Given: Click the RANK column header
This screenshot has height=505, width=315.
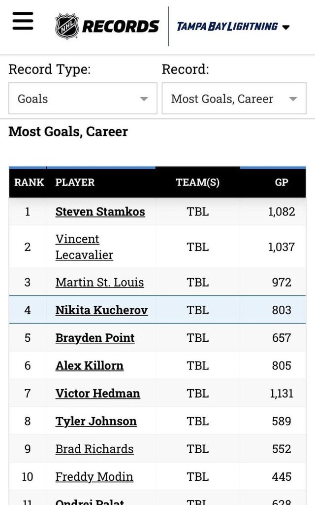Looking at the screenshot, I should coord(29,182).
